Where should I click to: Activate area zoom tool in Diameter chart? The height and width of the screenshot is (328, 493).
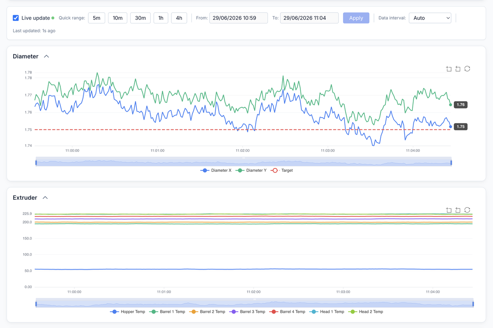tap(449, 69)
